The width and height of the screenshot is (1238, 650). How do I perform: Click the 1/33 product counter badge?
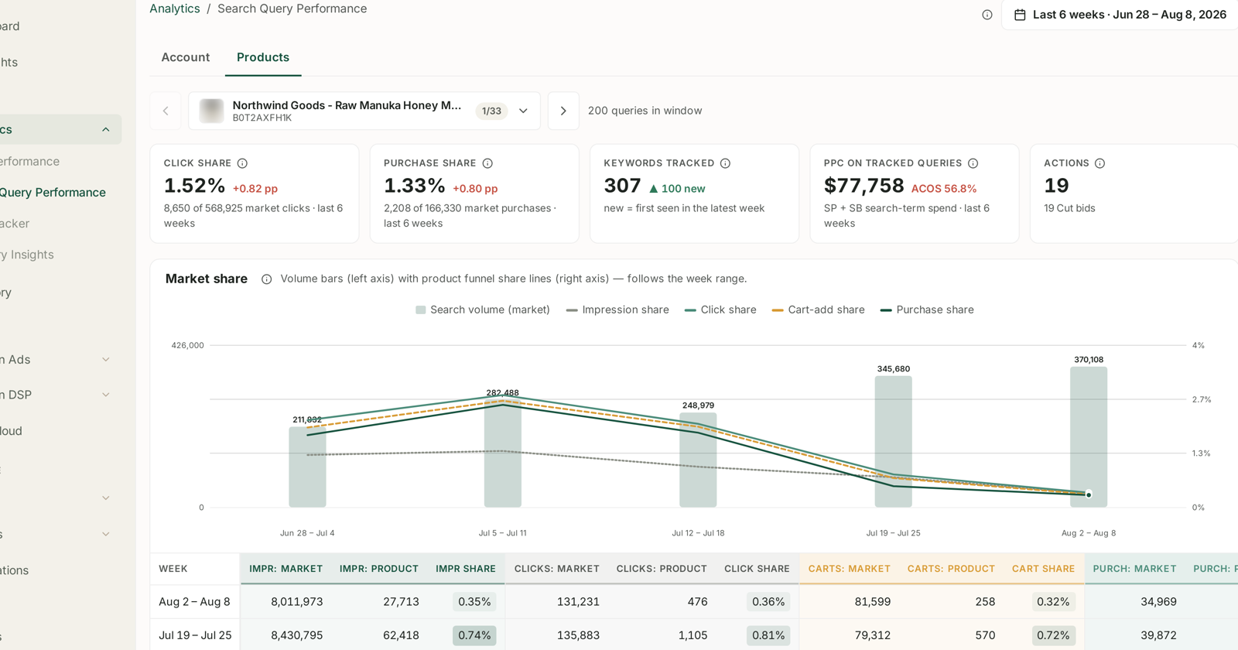tap(491, 111)
